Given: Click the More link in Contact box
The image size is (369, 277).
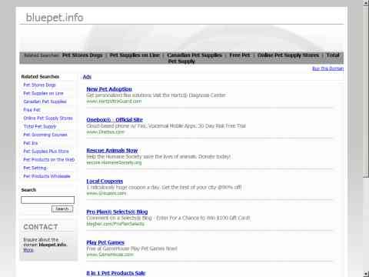Looking at the screenshot, I should 28,250.
